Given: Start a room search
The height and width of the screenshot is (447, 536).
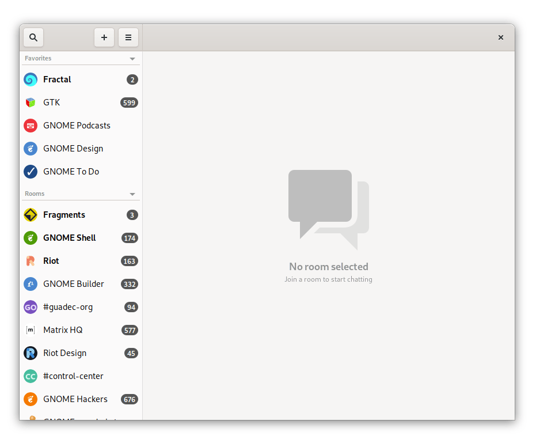Looking at the screenshot, I should 33,37.
